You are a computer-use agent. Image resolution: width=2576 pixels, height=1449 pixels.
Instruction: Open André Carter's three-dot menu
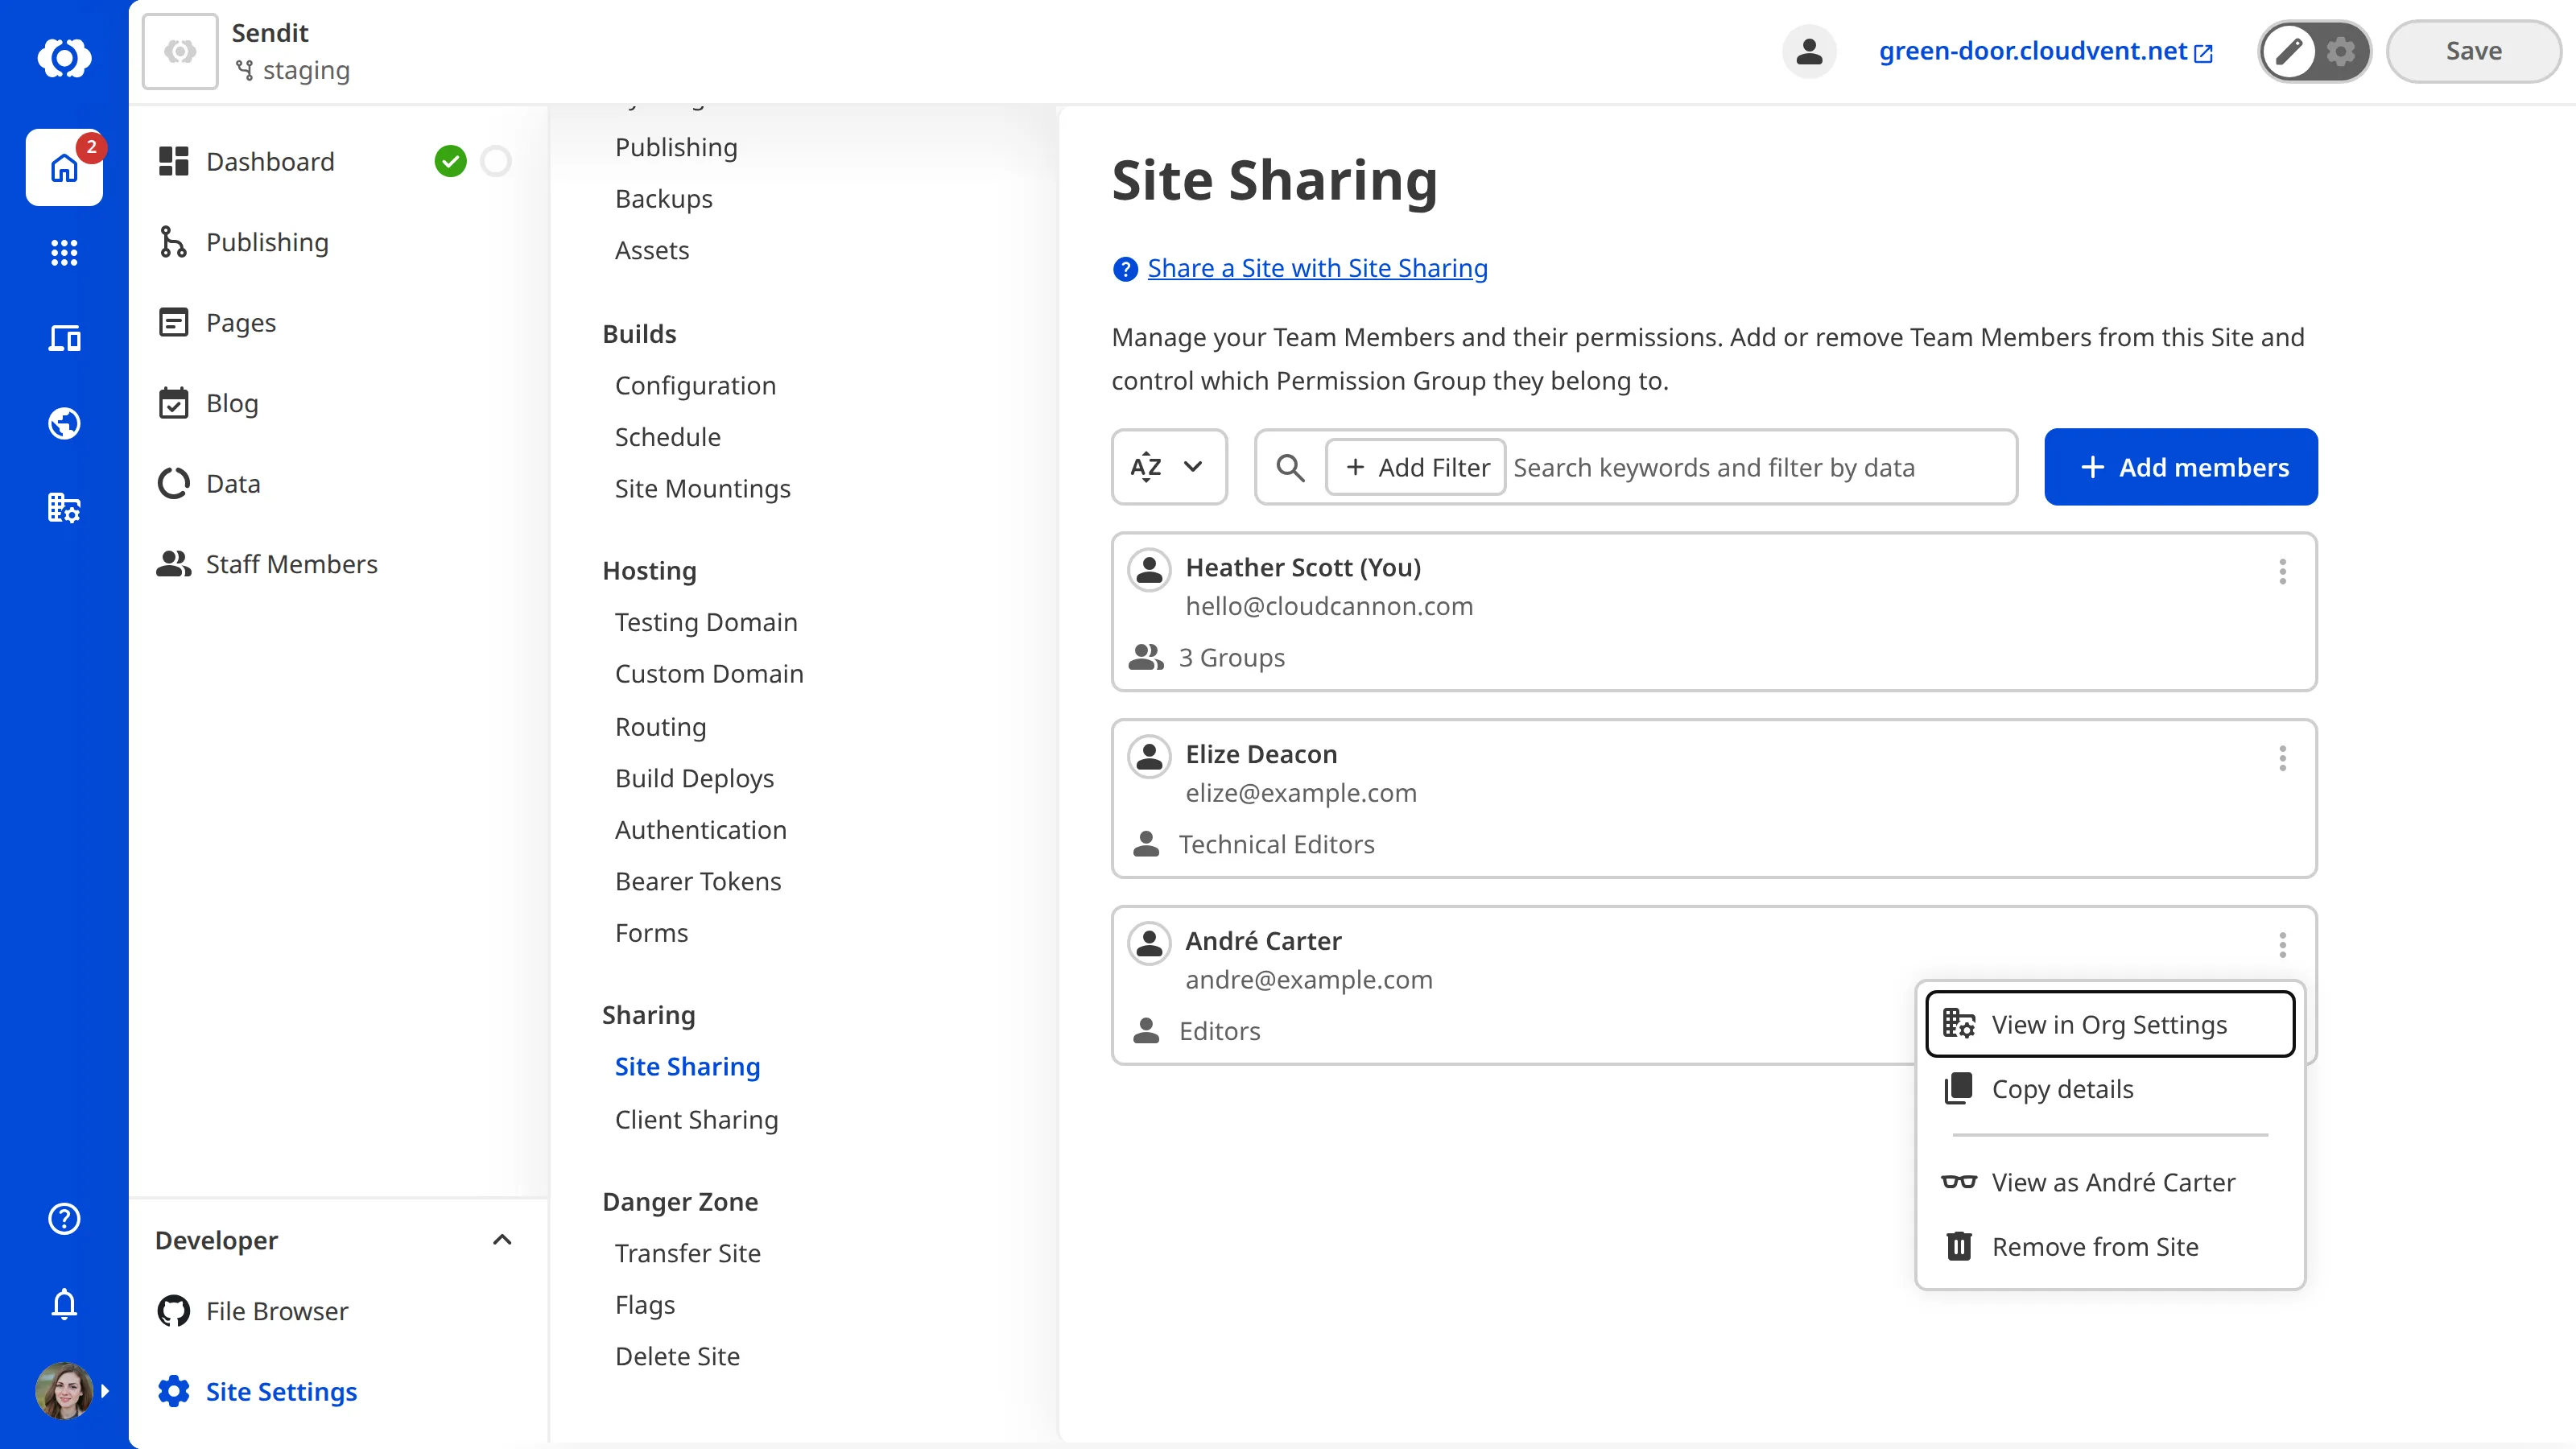coord(2282,945)
